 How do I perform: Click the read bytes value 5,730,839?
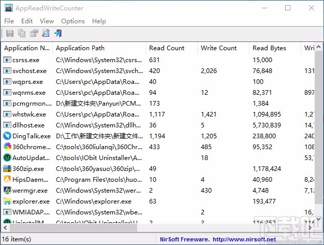(267, 125)
